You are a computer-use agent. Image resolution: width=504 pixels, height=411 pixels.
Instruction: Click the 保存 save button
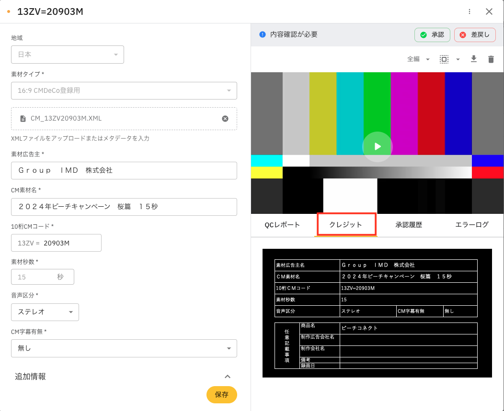pyautogui.click(x=221, y=395)
